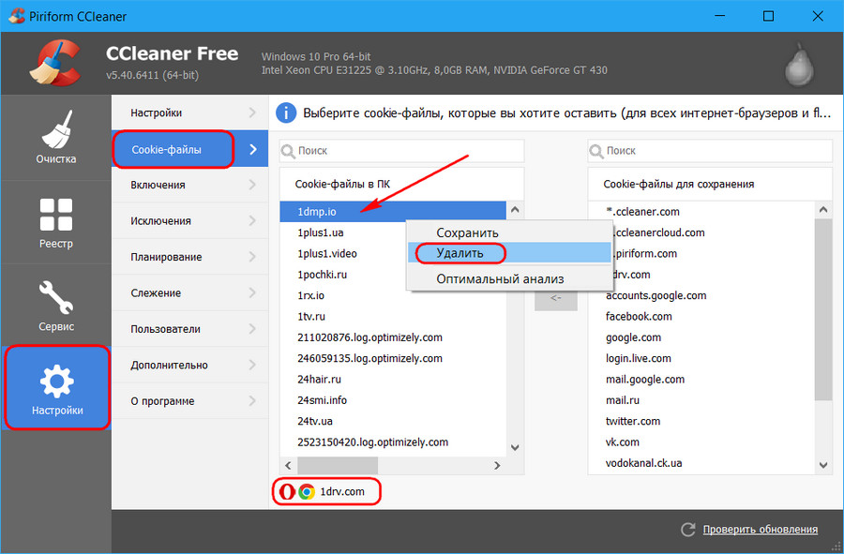Expand the Настройки submenu item
The height and width of the screenshot is (554, 844).
188,112
